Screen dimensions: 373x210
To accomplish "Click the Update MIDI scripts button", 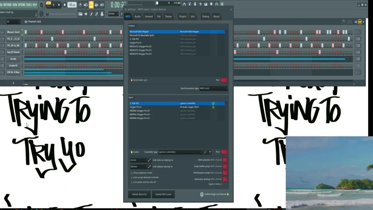I will click(x=163, y=194).
